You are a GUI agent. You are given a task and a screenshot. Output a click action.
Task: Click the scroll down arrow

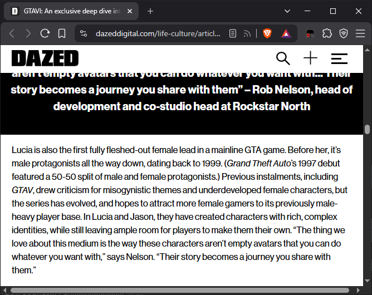coord(367,281)
